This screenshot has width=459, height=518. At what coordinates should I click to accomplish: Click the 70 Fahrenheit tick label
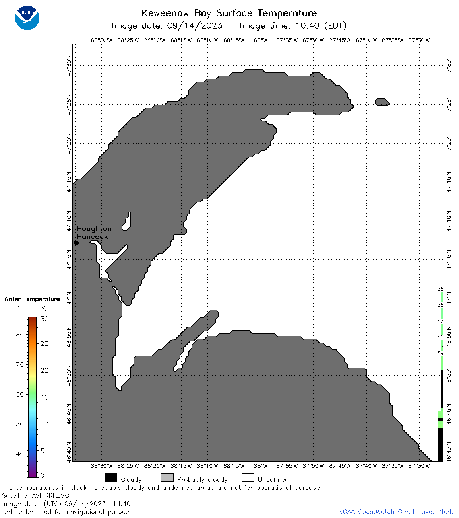(20, 364)
